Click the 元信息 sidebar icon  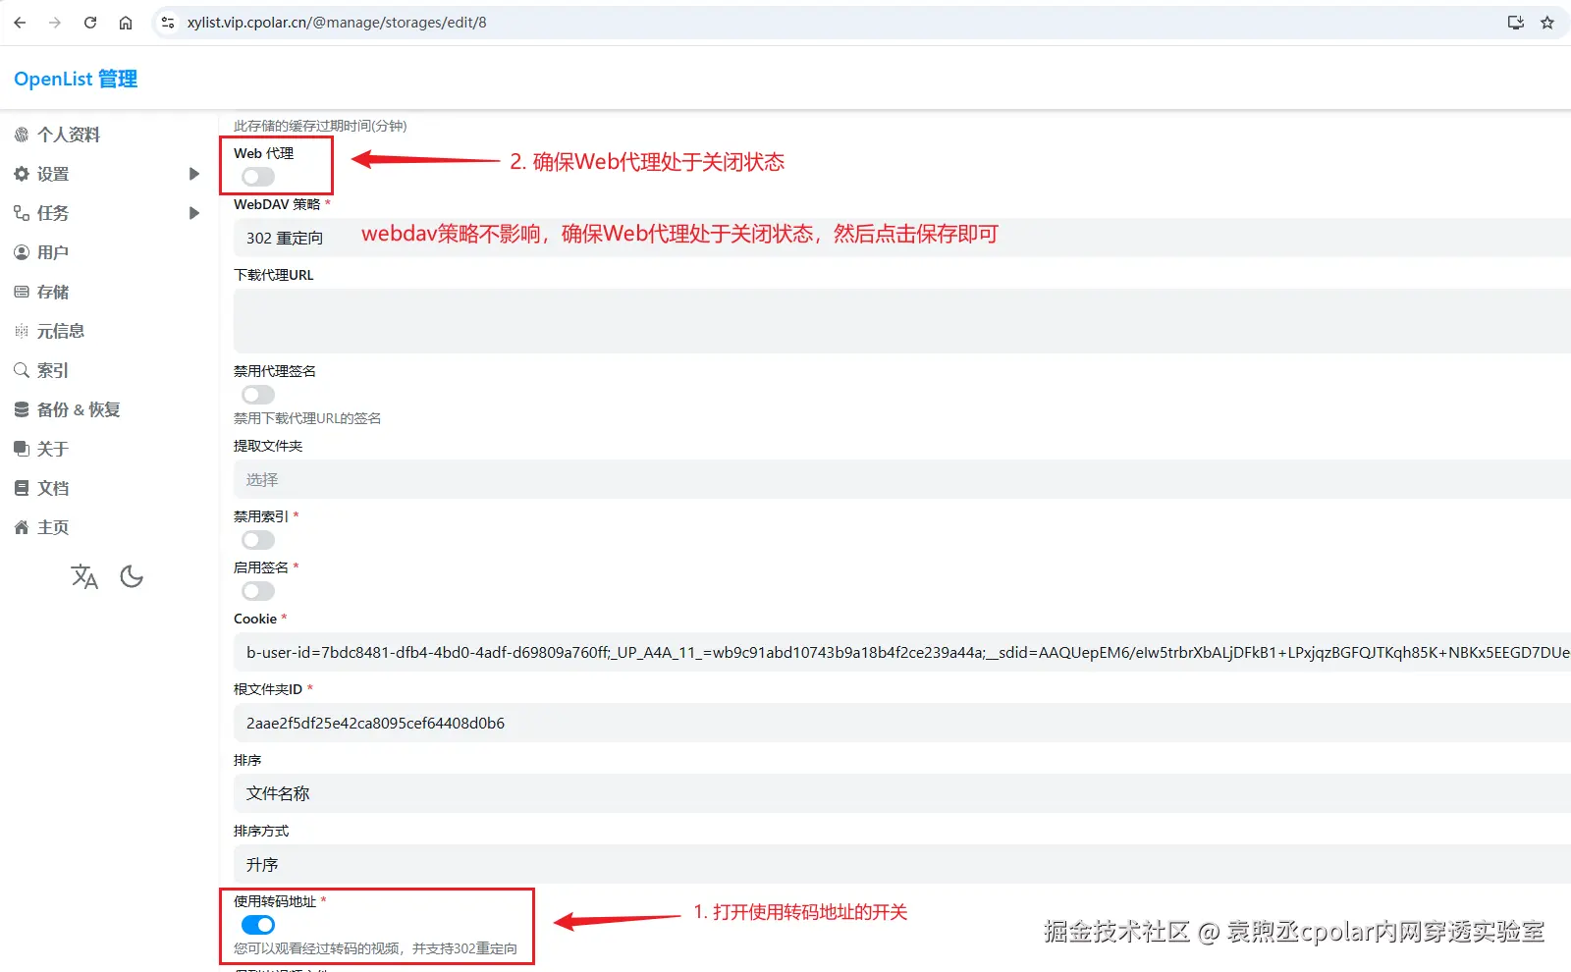point(22,331)
